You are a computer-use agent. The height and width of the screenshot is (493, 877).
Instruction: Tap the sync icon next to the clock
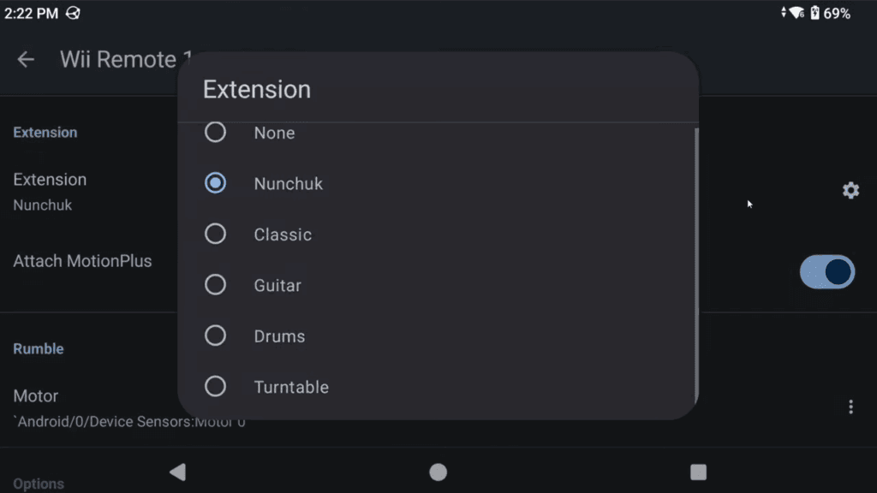click(x=73, y=13)
